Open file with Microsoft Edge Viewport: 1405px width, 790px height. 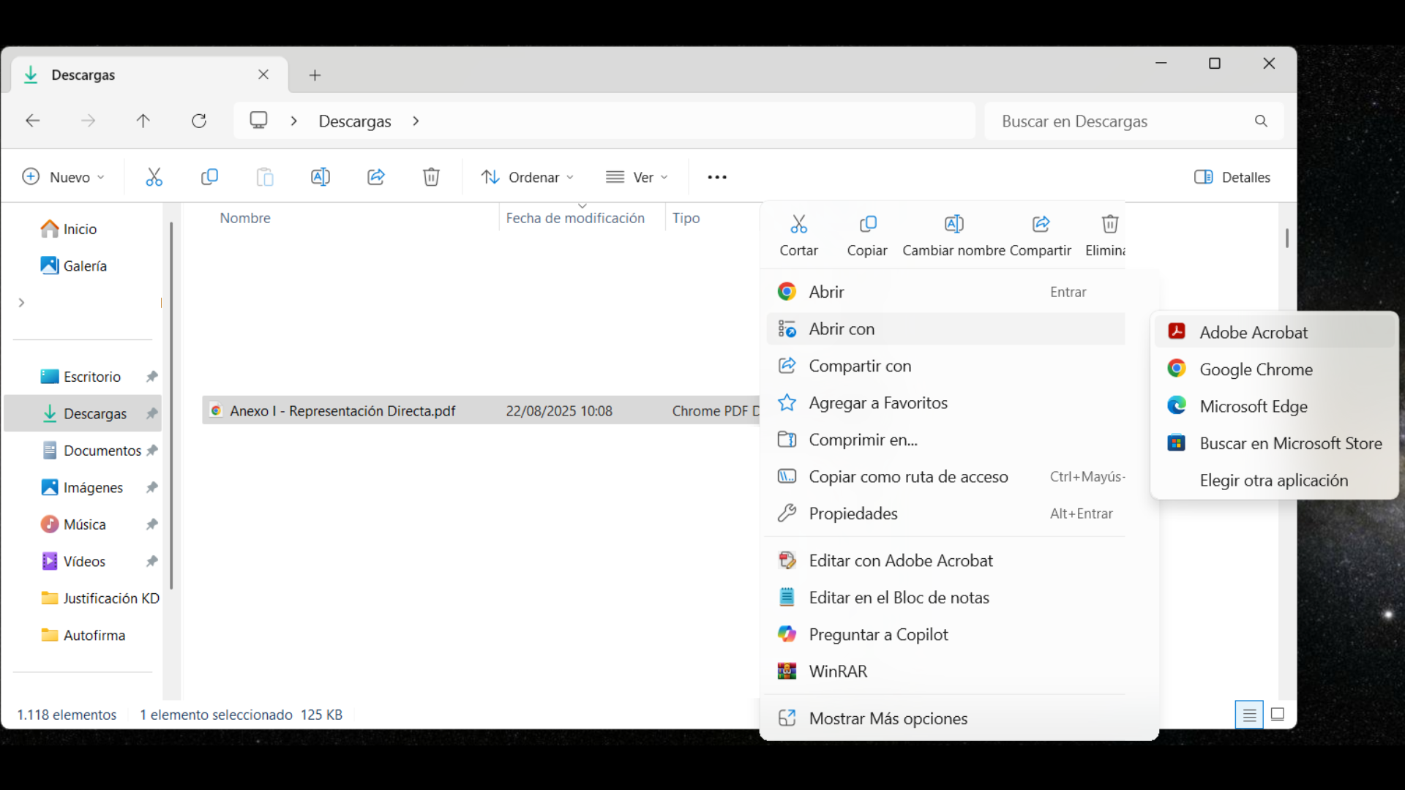tap(1253, 406)
